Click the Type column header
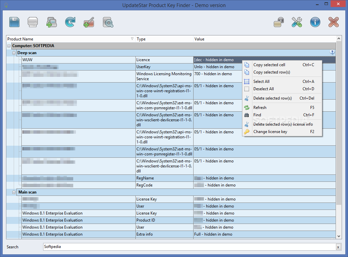 (x=164, y=39)
